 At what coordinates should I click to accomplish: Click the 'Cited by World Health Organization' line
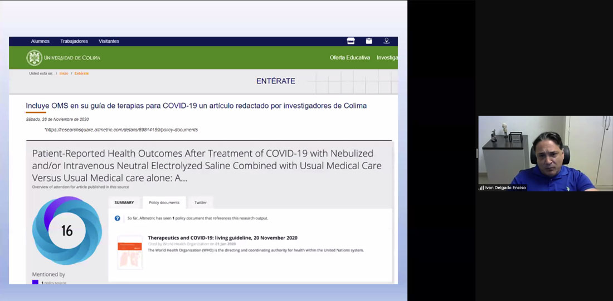192,244
